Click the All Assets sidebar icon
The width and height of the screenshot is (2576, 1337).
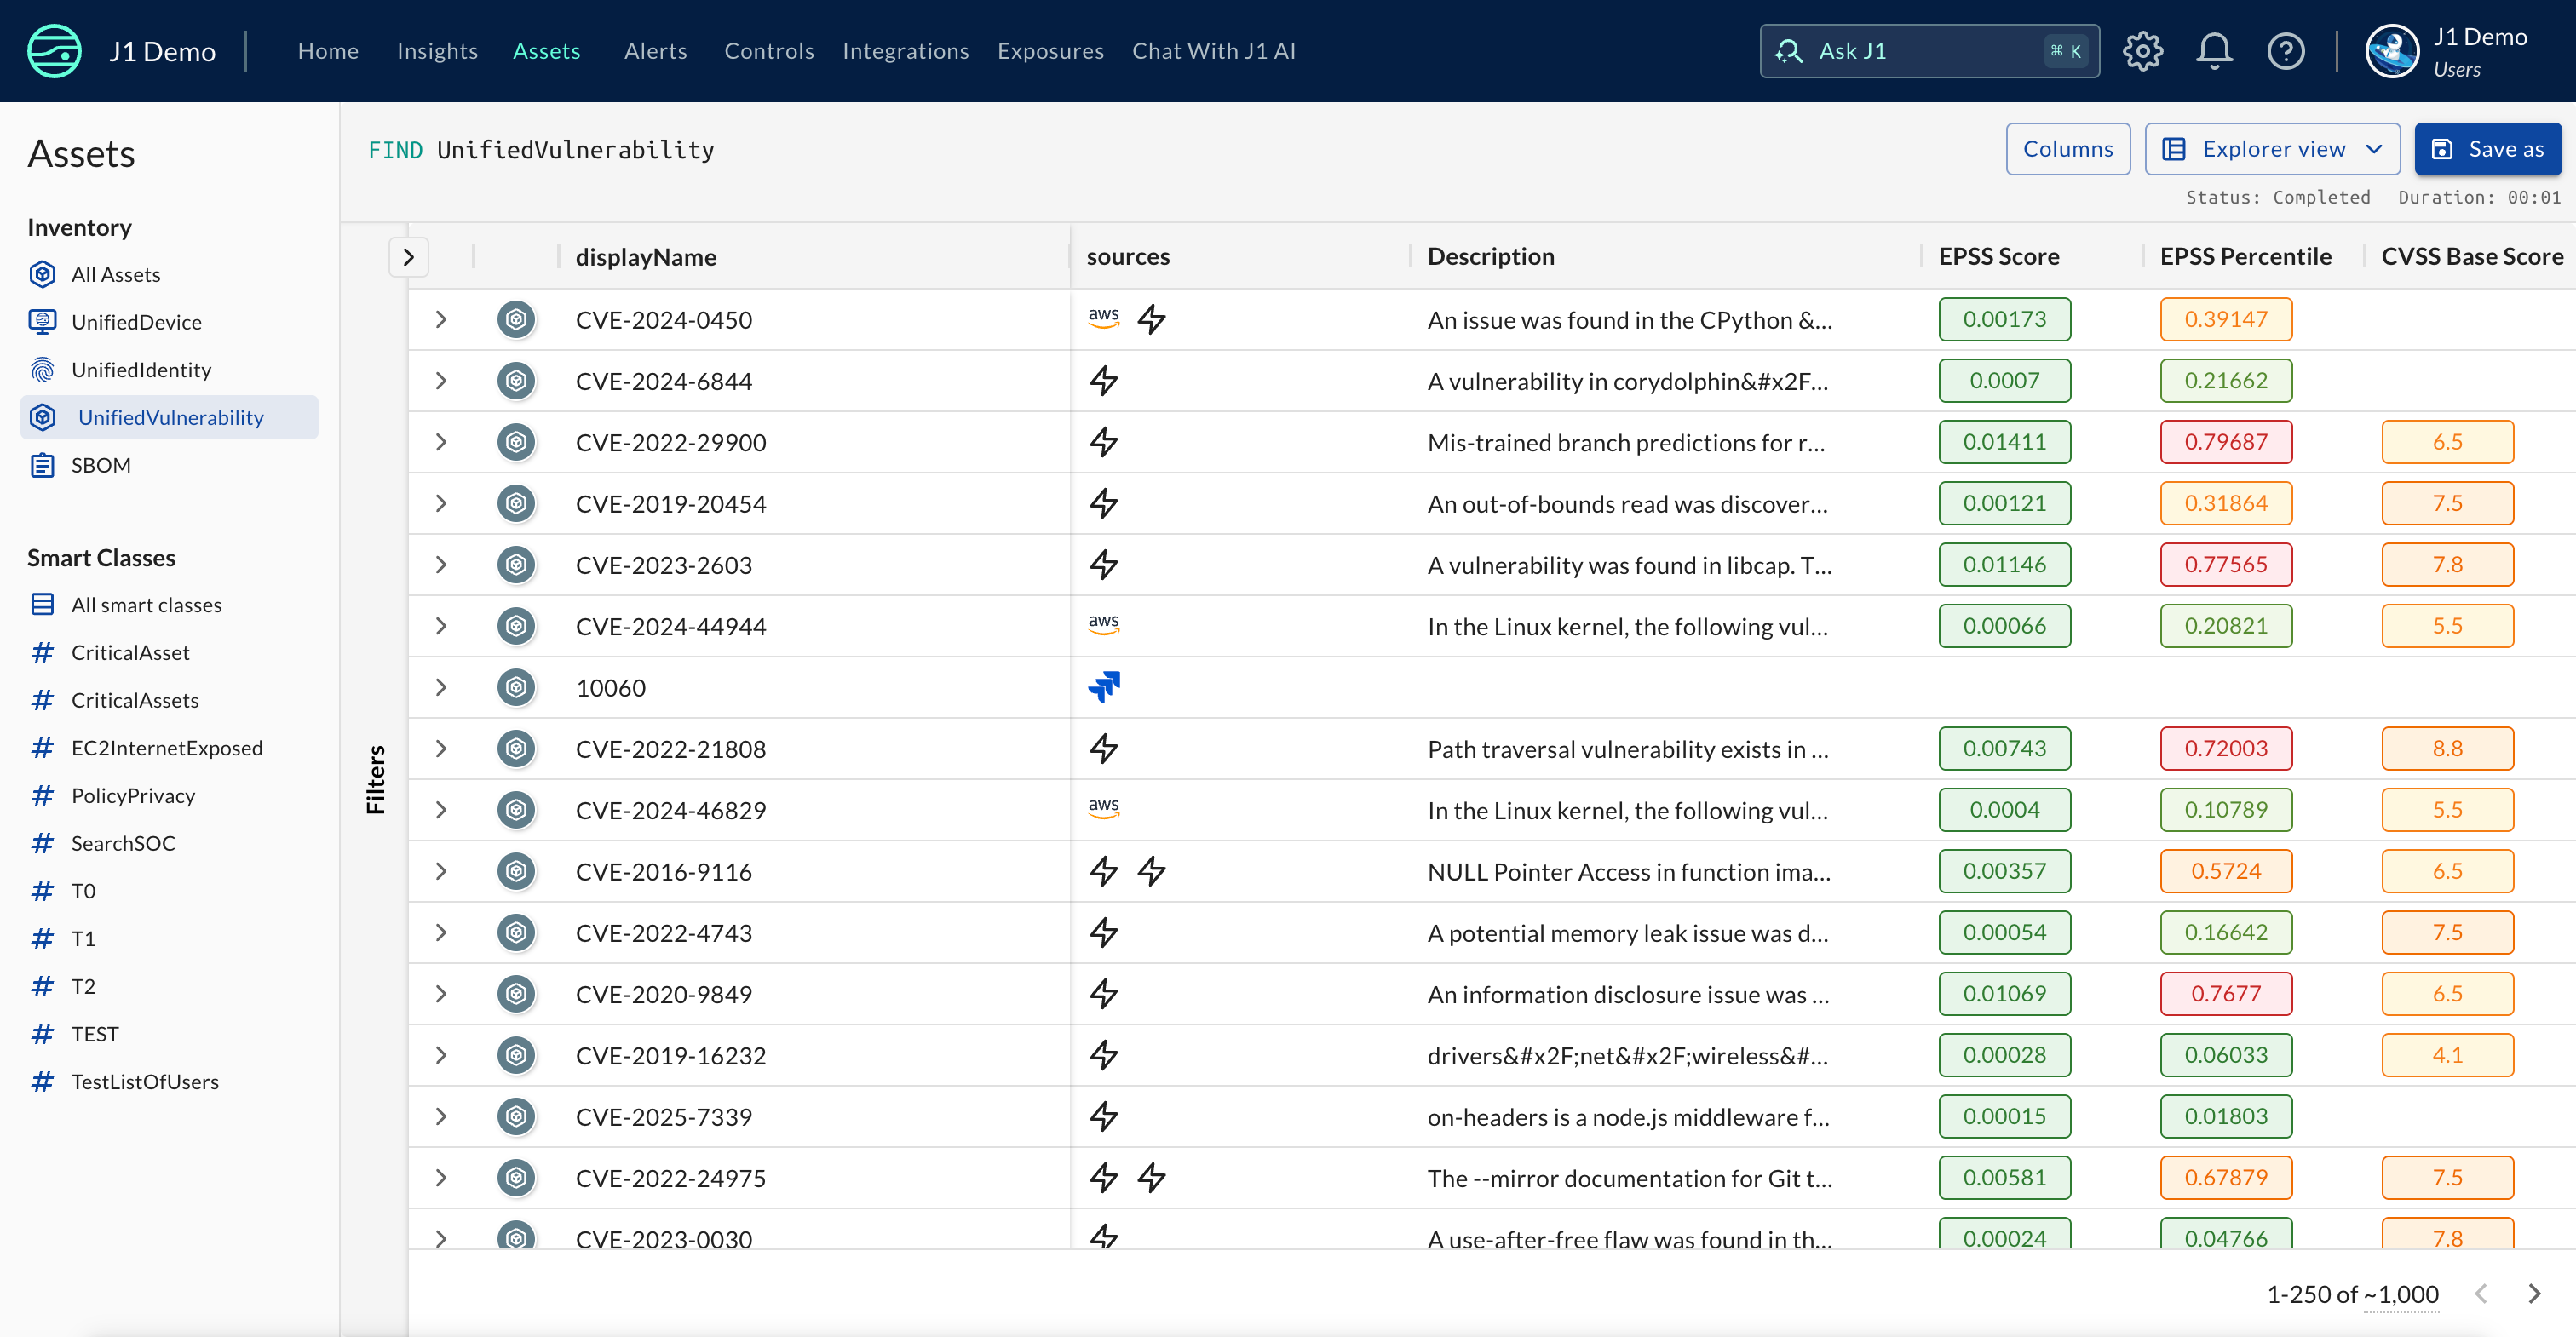click(42, 274)
